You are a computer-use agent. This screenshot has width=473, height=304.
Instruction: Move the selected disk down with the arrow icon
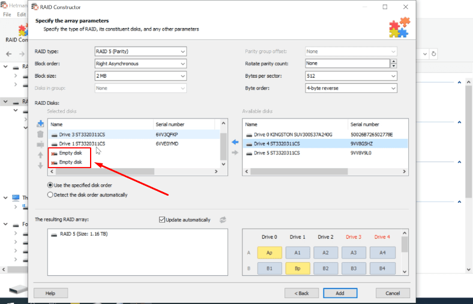40,165
